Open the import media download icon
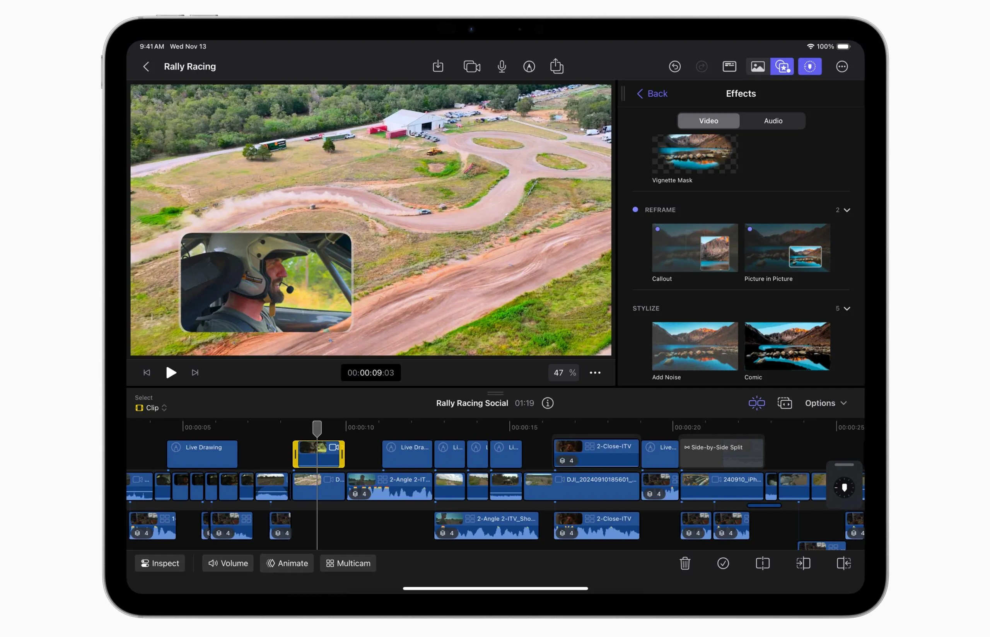 tap(438, 66)
